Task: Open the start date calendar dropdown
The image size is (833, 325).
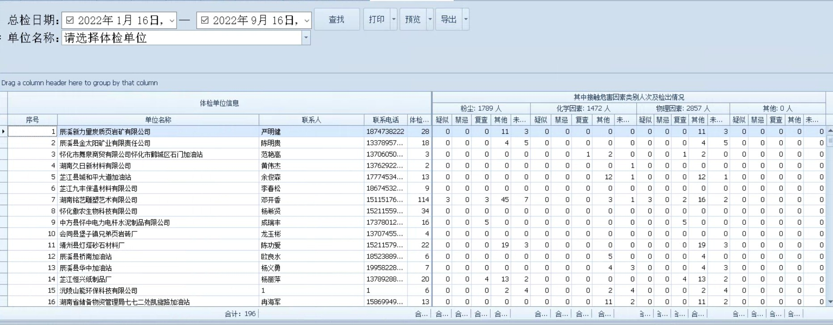Action: (x=172, y=21)
